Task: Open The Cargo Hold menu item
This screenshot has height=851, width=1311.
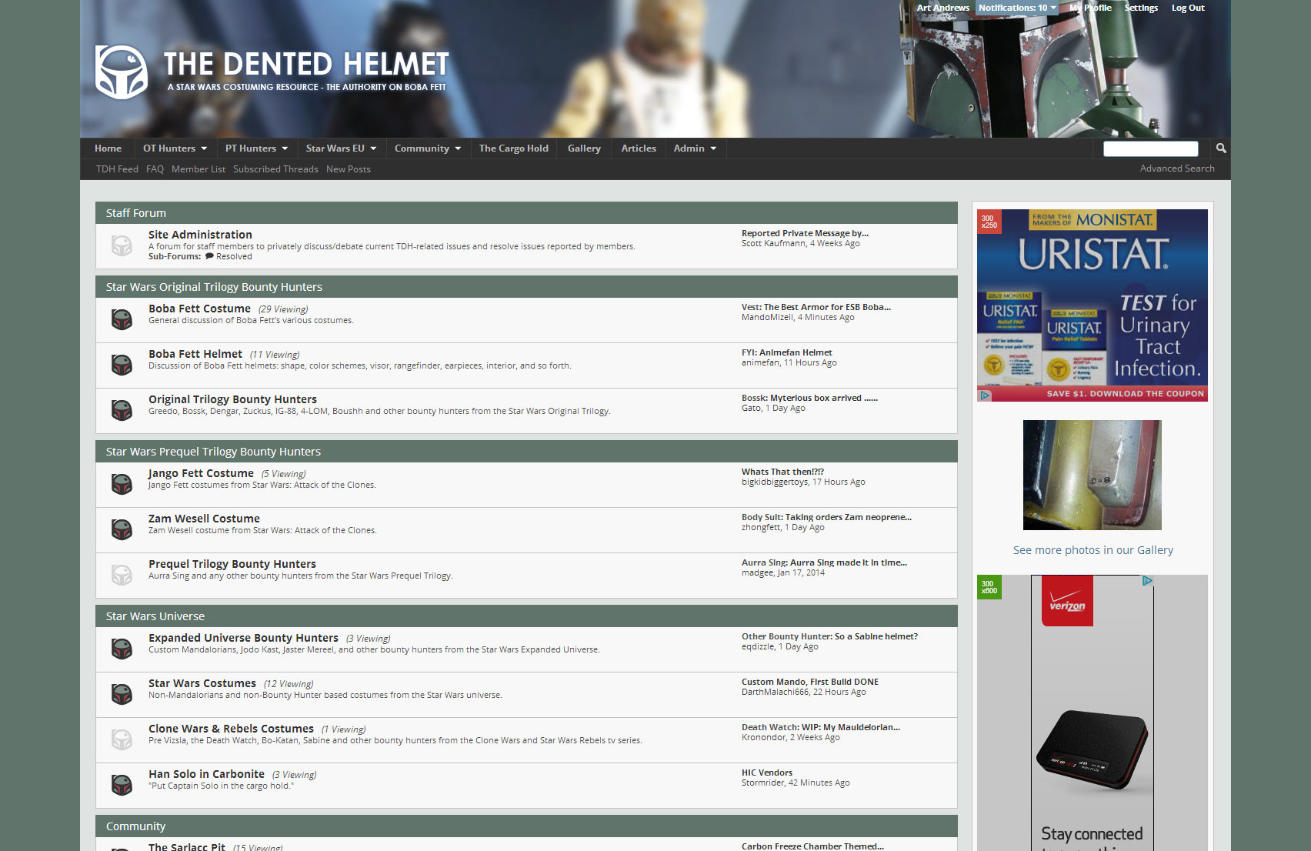Action: (514, 149)
